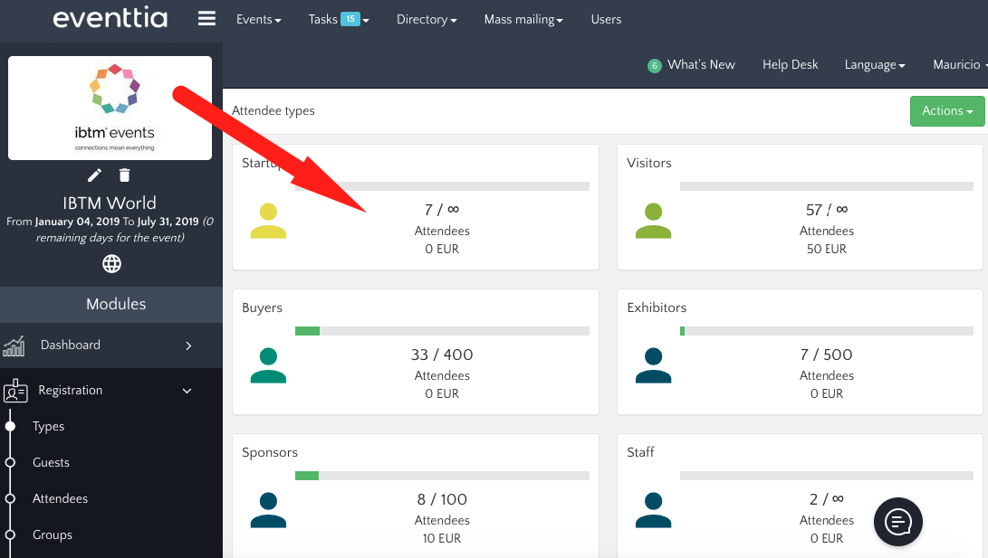
Task: Edit the event image with the pencil icon
Action: tap(94, 175)
